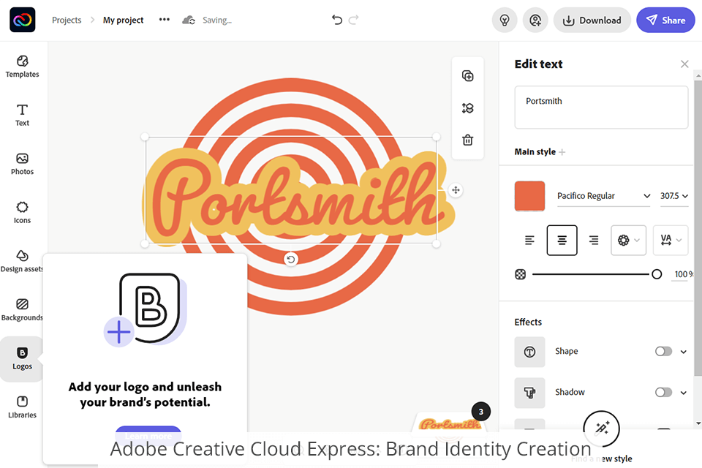Open the project more options ellipsis
The width and height of the screenshot is (702, 468).
point(165,20)
